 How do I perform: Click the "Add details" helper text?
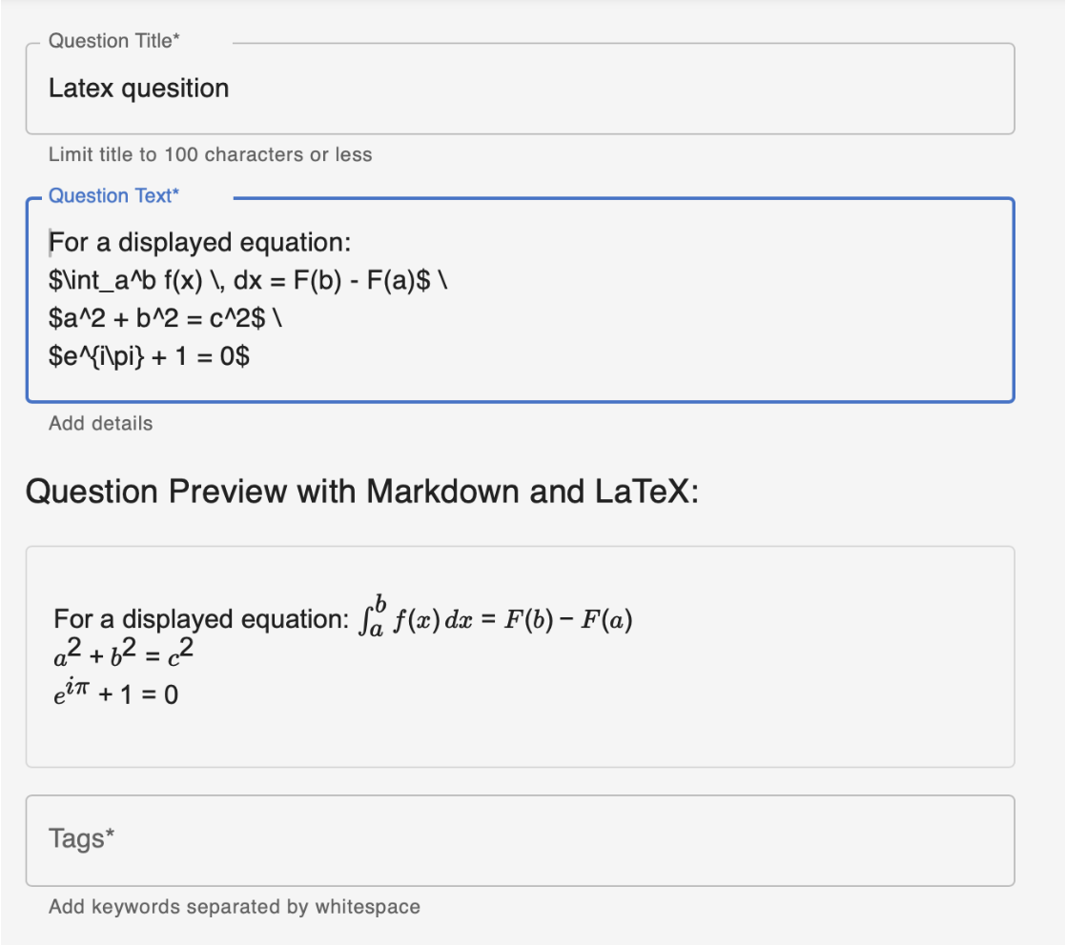pyautogui.click(x=100, y=423)
